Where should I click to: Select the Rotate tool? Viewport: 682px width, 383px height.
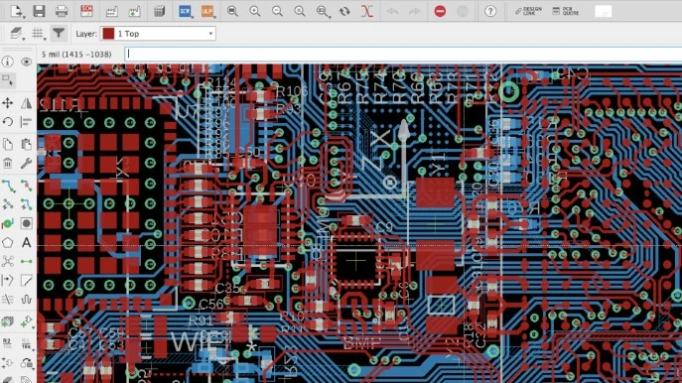pyautogui.click(x=7, y=122)
